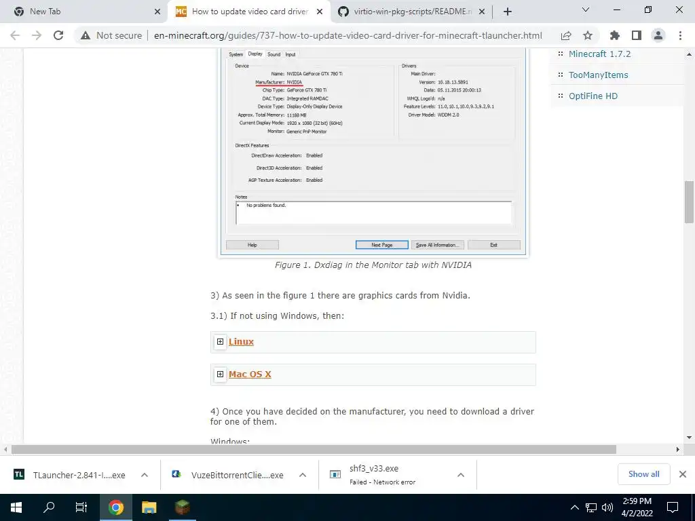Image resolution: width=695 pixels, height=521 pixels.
Task: Close the New Tab tab
Action: point(157,12)
